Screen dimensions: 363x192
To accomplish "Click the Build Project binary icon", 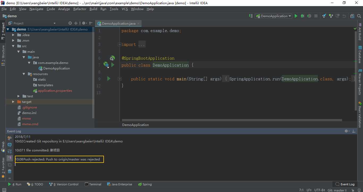I will [x=251, y=16].
